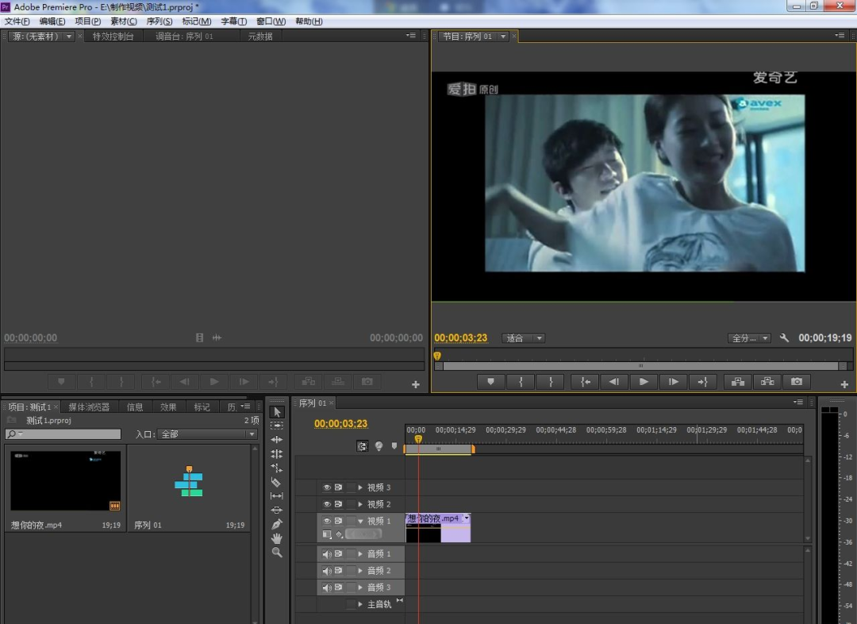Toggle track lock box on 音频 1

351,554
